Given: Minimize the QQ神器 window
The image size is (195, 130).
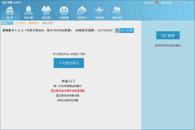Looking at the screenshot, I should point(185,3).
